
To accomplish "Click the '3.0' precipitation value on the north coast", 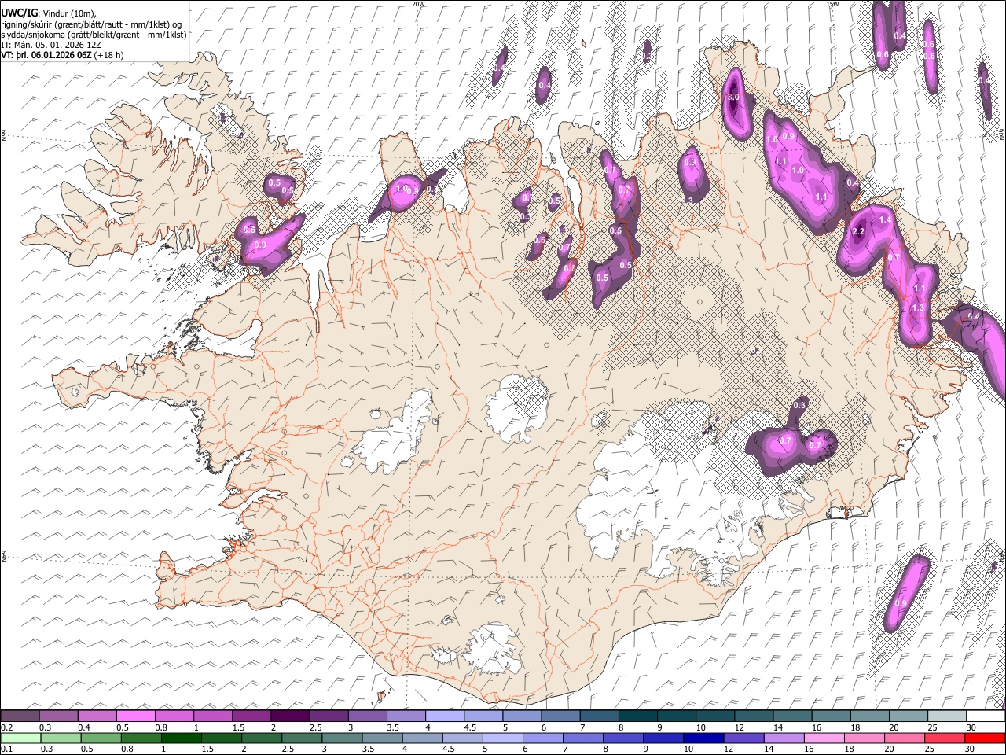I will (x=733, y=98).
